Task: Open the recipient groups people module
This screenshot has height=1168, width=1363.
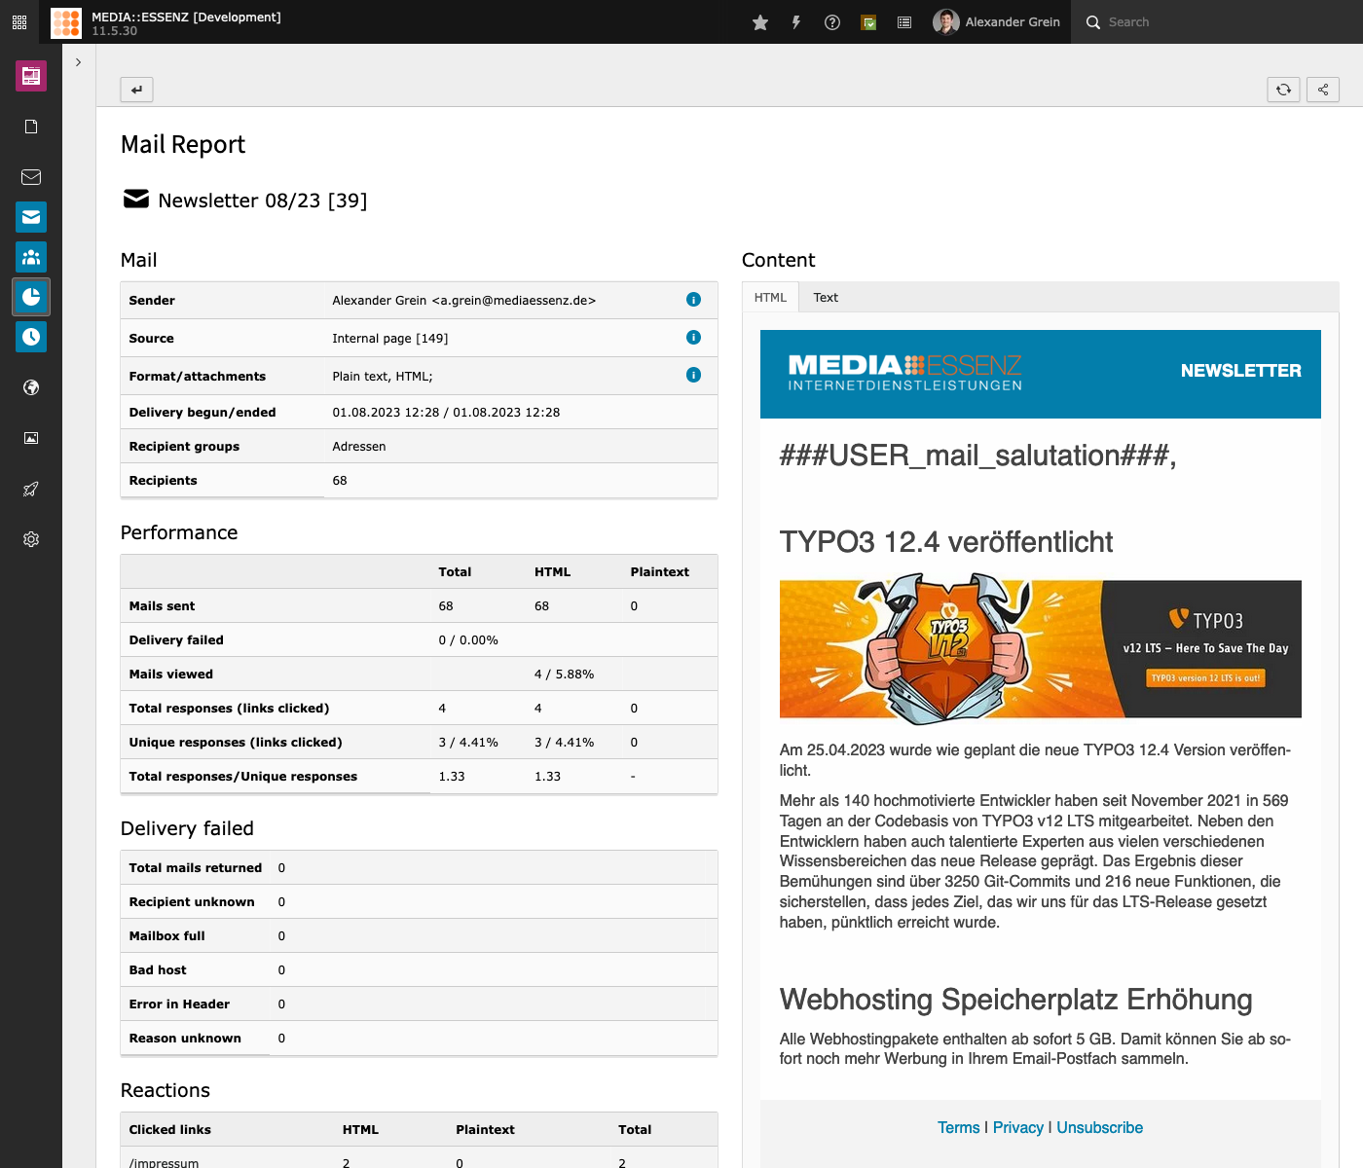Action: [x=31, y=257]
